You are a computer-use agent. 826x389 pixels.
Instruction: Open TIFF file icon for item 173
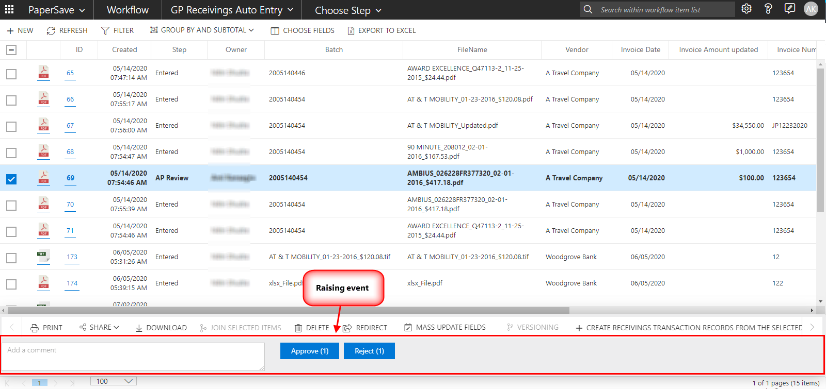click(43, 256)
